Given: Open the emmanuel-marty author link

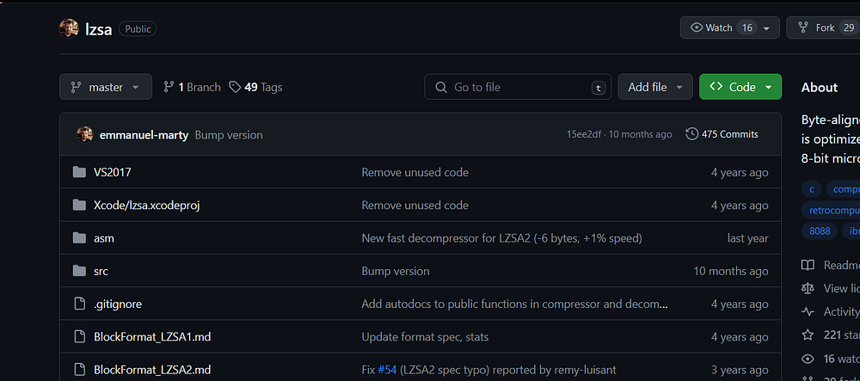Looking at the screenshot, I should tap(144, 135).
